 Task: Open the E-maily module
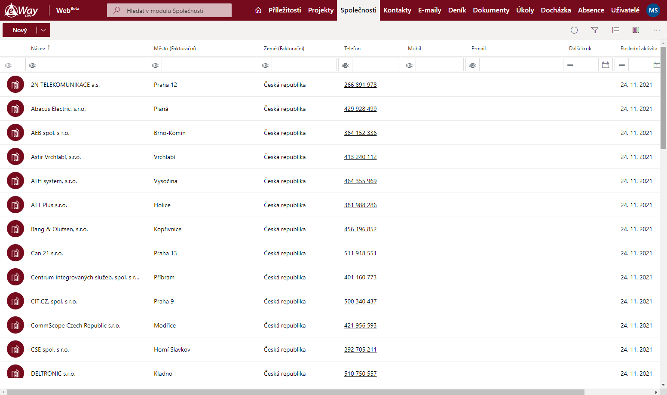(x=430, y=10)
